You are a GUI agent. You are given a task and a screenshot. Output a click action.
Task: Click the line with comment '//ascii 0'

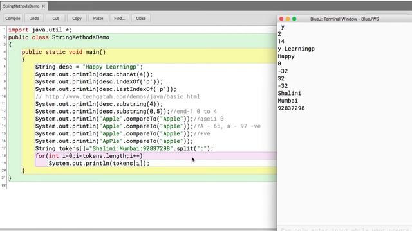pos(129,119)
